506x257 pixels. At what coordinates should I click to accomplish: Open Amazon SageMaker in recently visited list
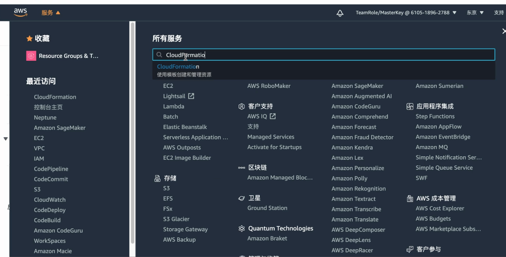click(x=60, y=128)
